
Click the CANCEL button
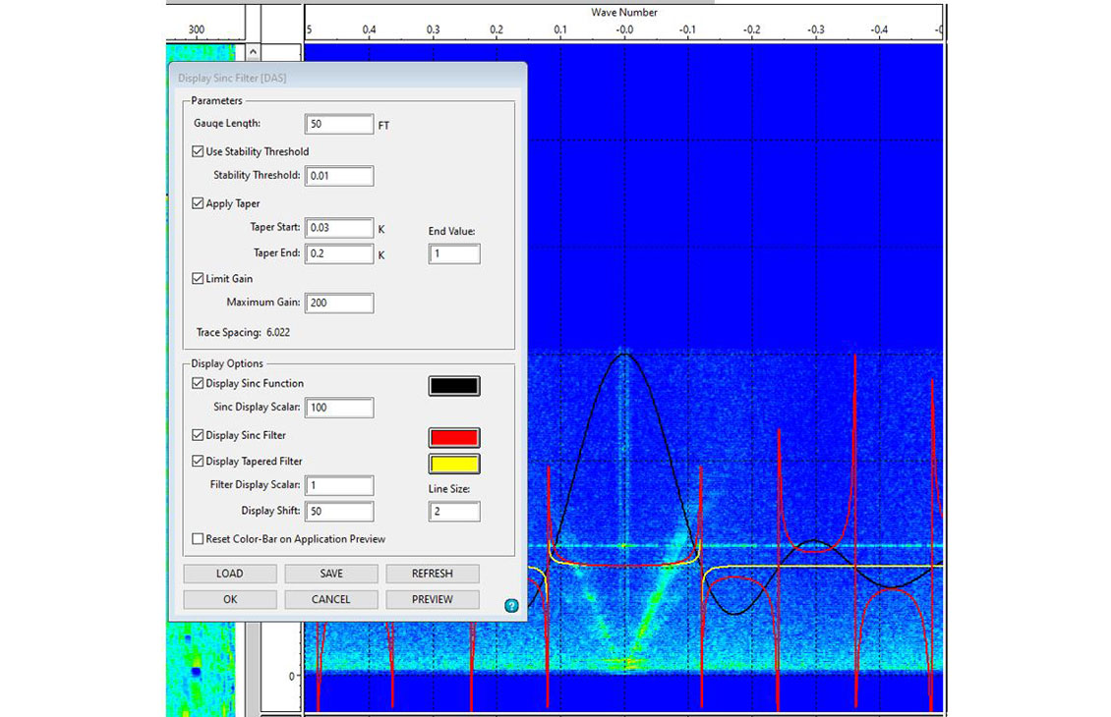click(x=330, y=599)
